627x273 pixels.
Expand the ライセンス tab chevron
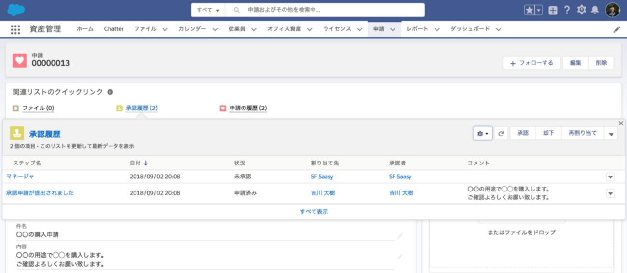[360, 29]
